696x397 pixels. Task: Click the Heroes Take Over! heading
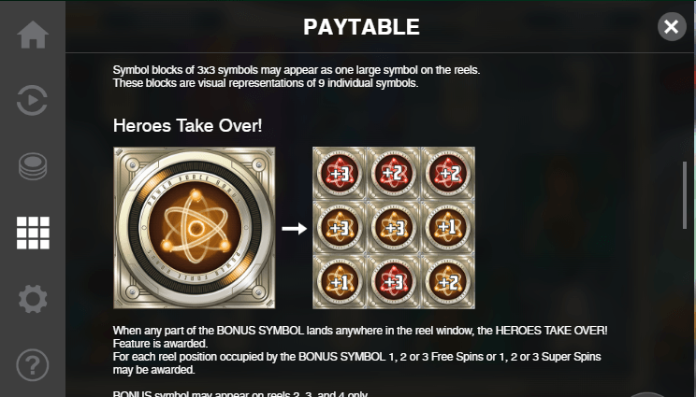187,125
